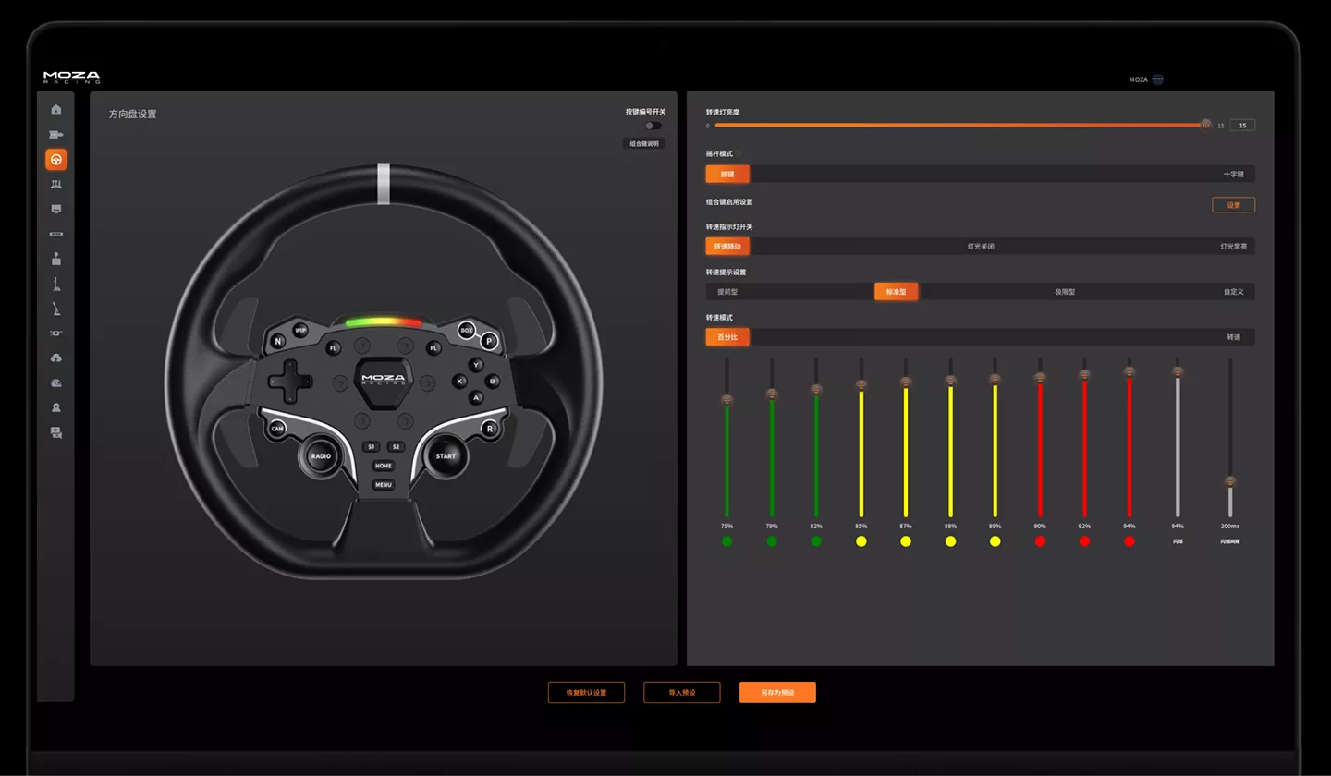Click the N button on the wheel
The height and width of the screenshot is (776, 1331).
(277, 341)
